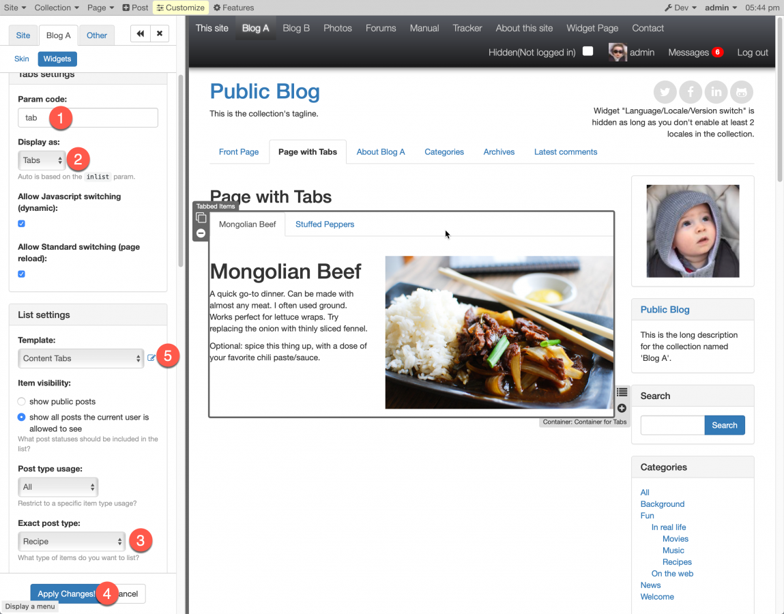Open the widget list for Container for Tabs
The width and height of the screenshot is (784, 614).
point(622,392)
